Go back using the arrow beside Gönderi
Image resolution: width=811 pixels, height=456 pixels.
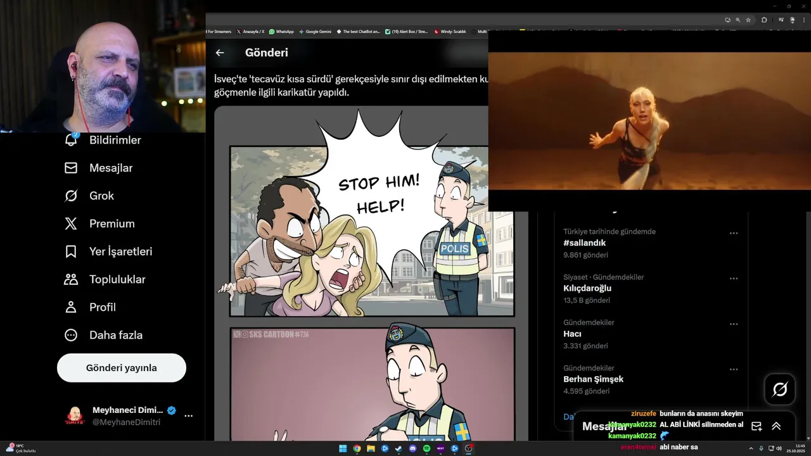pos(220,53)
